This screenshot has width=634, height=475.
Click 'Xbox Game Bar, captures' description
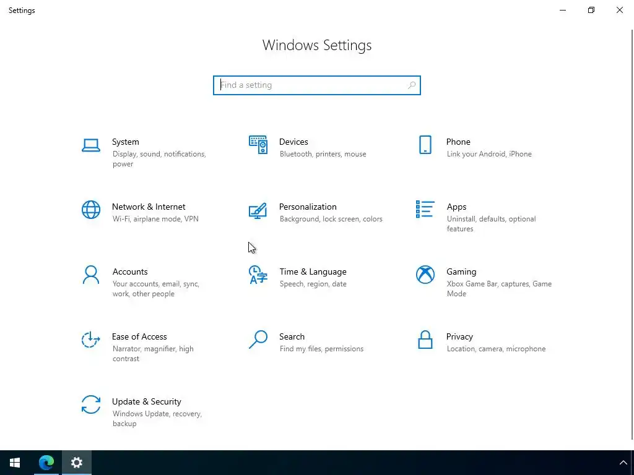(x=499, y=289)
